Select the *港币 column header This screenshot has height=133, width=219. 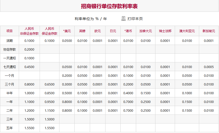128,31
